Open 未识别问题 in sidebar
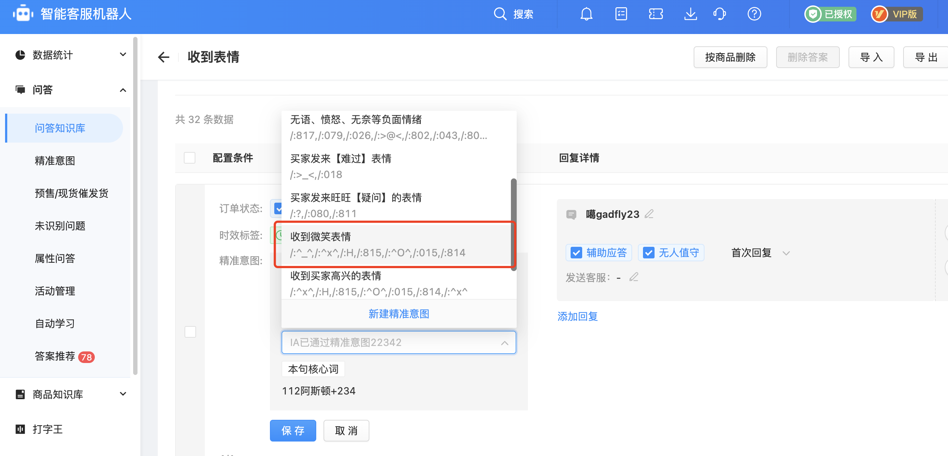Image resolution: width=948 pixels, height=456 pixels. click(60, 225)
